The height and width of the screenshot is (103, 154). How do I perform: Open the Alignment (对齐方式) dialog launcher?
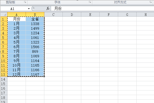tap(150, 2)
